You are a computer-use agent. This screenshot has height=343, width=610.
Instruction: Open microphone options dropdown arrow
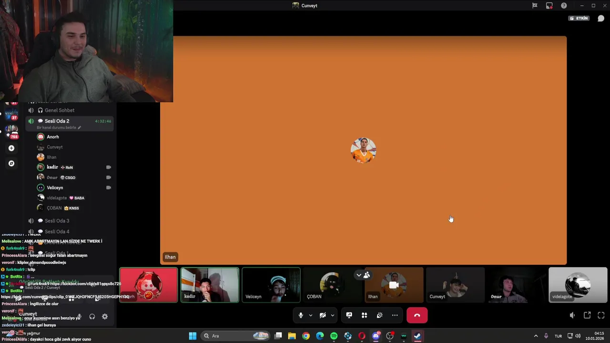tap(311, 315)
